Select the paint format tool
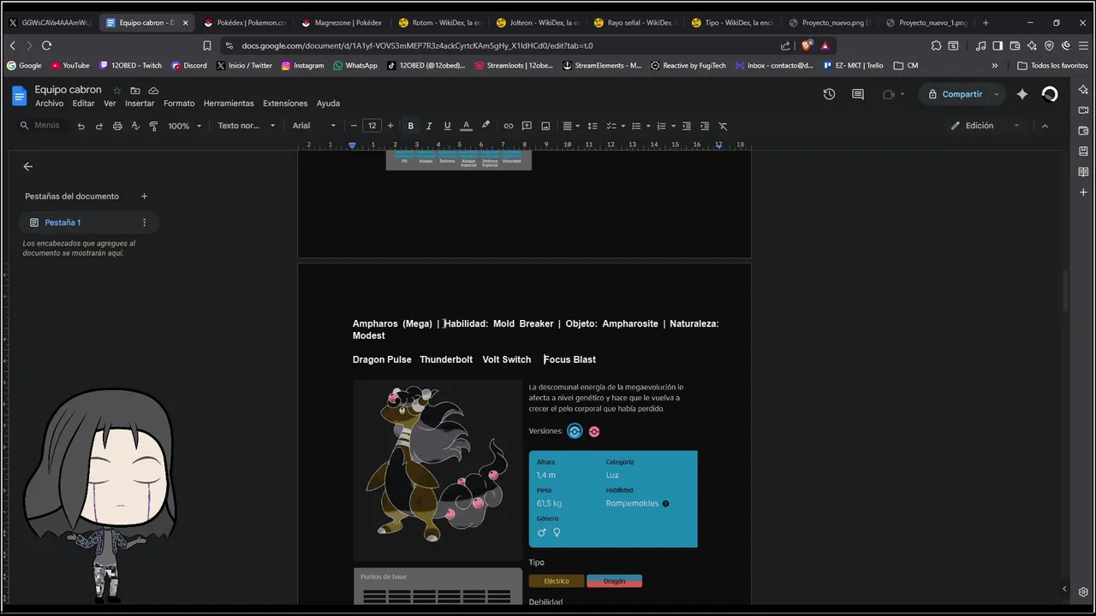Viewport: 1096px width, 616px height. tap(153, 126)
